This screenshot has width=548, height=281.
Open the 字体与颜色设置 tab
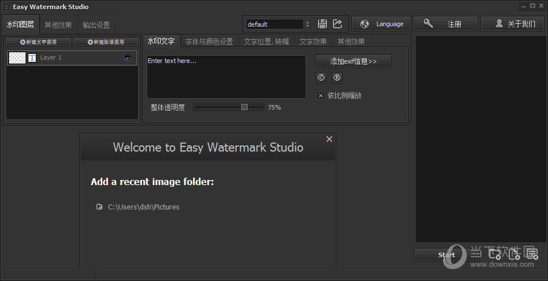[209, 41]
